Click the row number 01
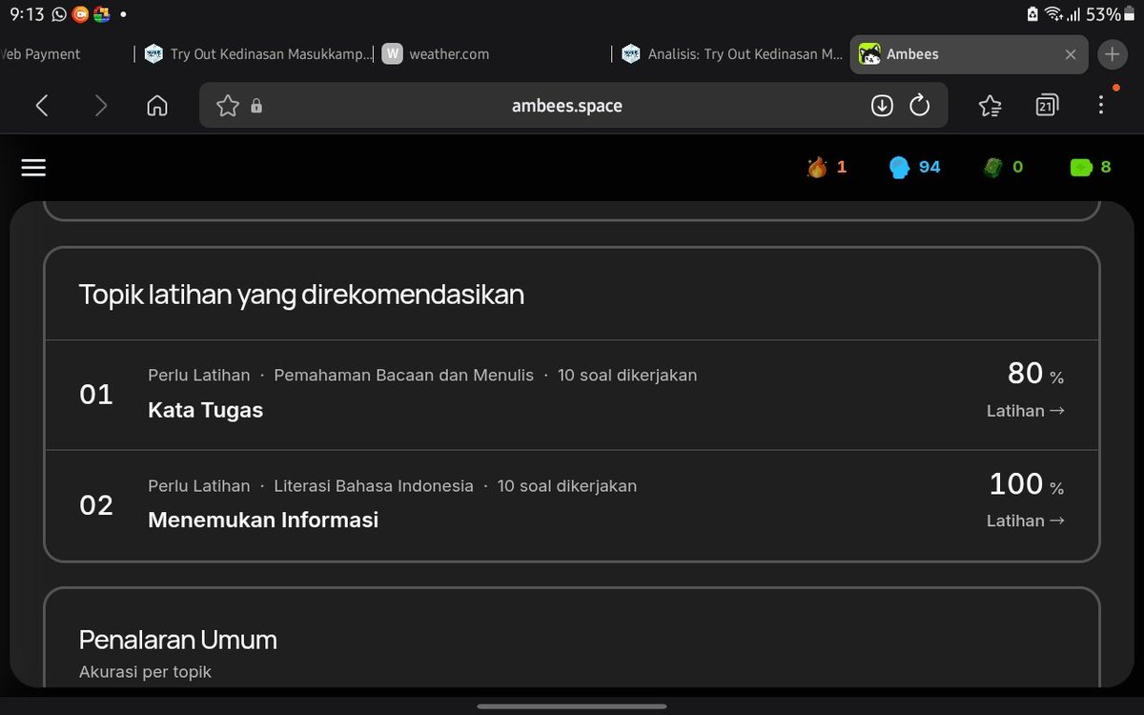 [x=96, y=395]
